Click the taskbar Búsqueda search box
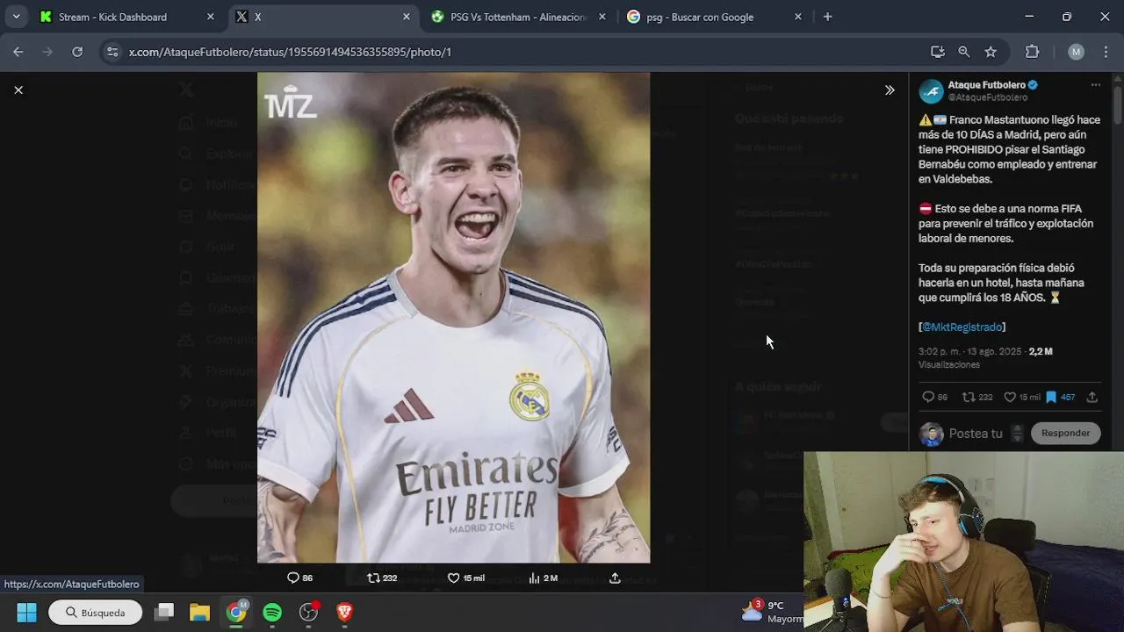Screen dimensions: 1124x632 coord(96,612)
